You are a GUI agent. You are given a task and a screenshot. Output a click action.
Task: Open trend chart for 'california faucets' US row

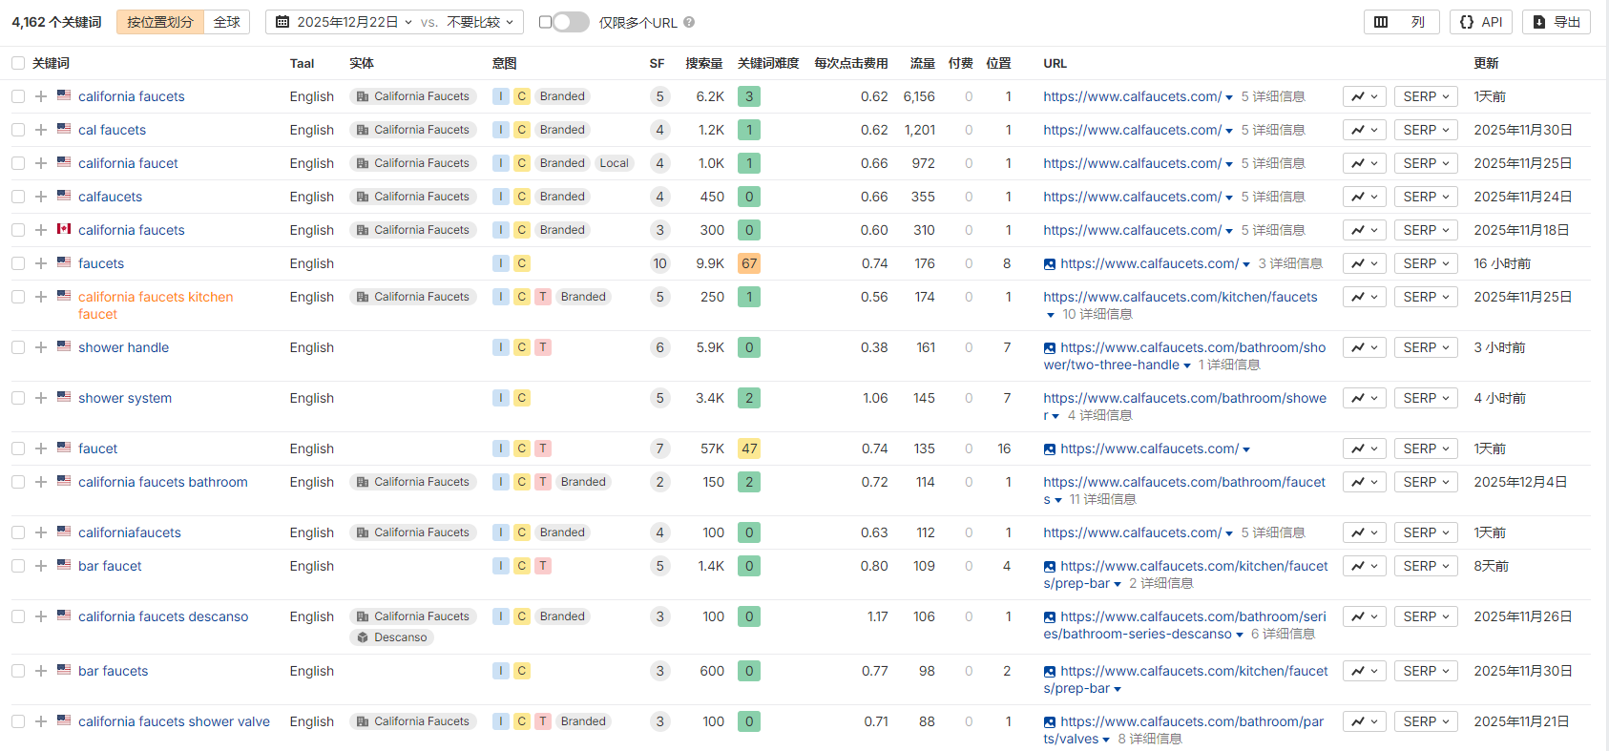[1365, 96]
